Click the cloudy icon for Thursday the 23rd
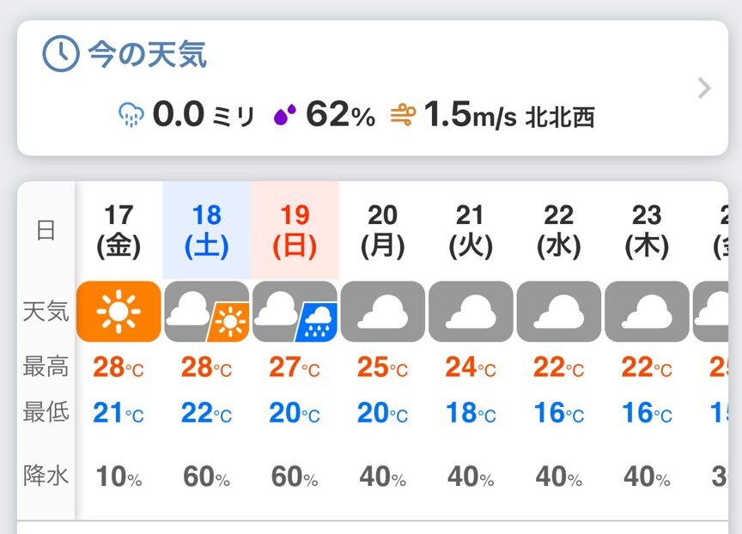 click(647, 311)
